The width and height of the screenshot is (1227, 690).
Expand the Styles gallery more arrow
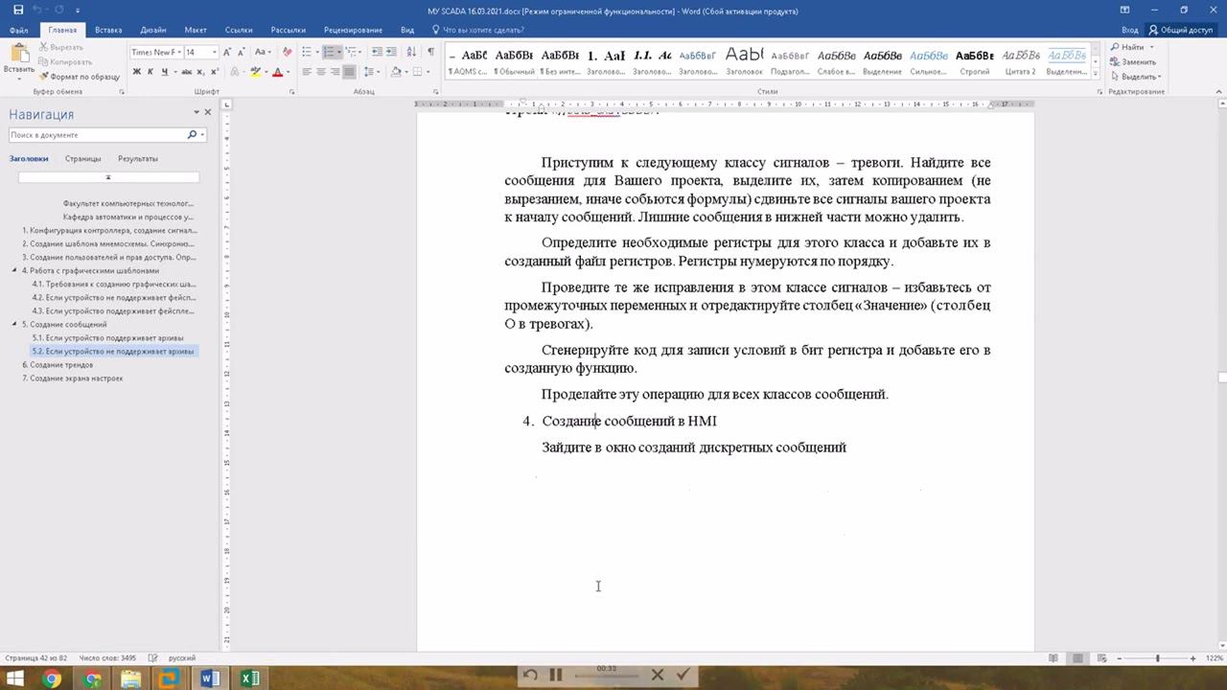1096,74
